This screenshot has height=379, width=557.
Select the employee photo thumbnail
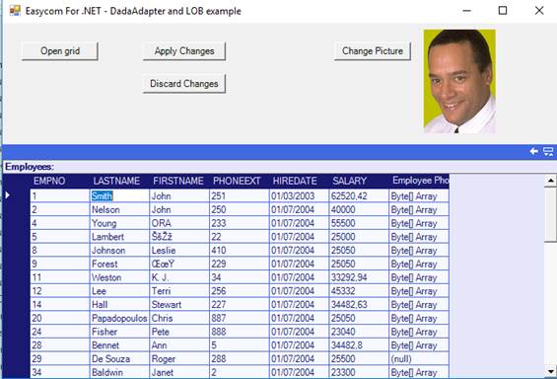coord(459,81)
